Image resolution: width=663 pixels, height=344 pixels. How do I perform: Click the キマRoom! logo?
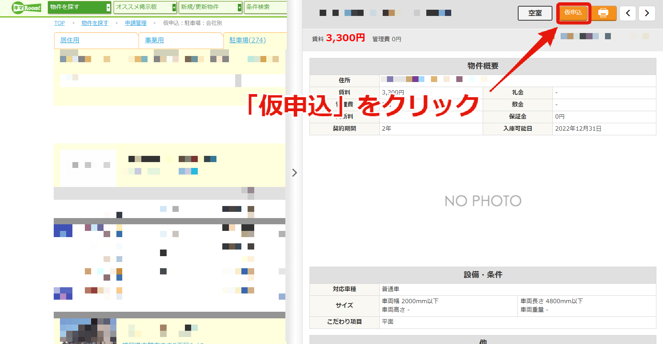pyautogui.click(x=26, y=7)
